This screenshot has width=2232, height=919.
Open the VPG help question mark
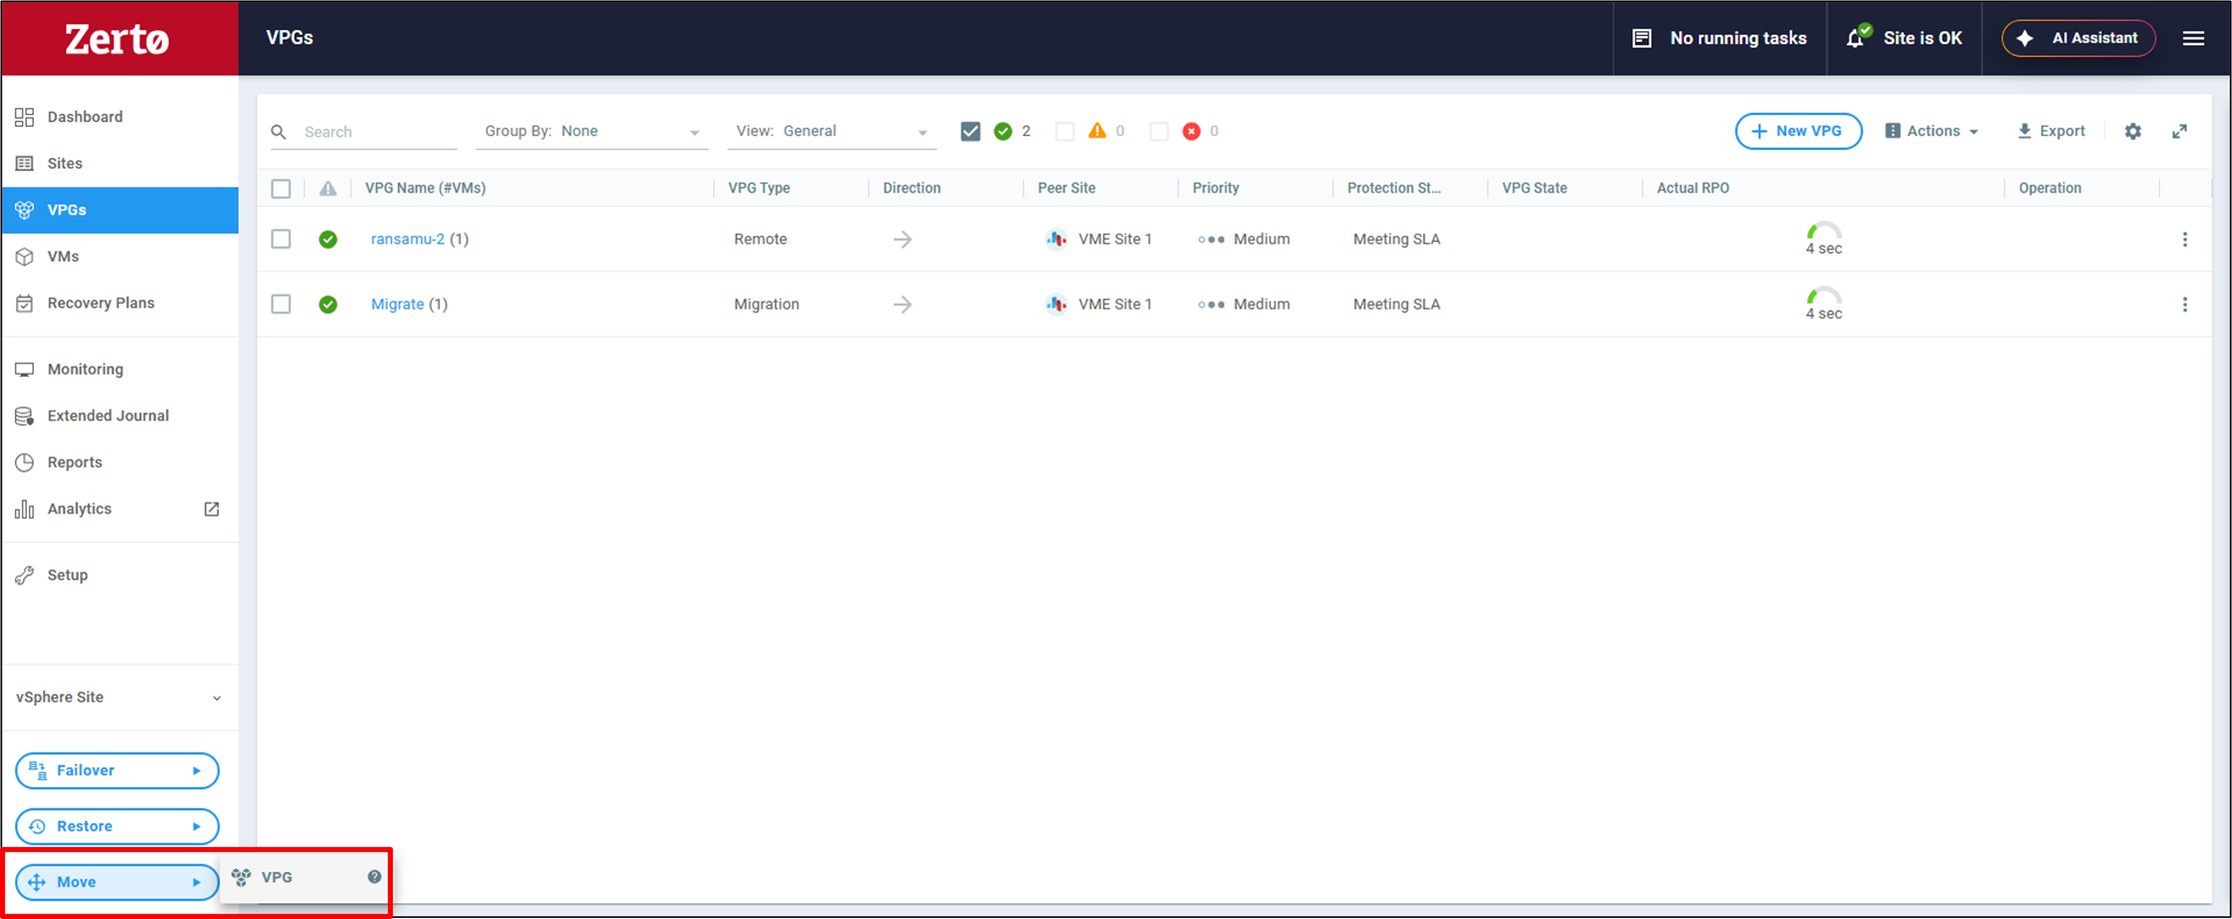pos(374,877)
